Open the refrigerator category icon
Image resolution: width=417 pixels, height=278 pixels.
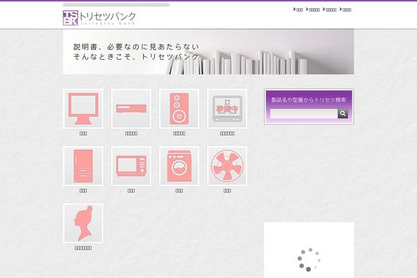coord(83,165)
